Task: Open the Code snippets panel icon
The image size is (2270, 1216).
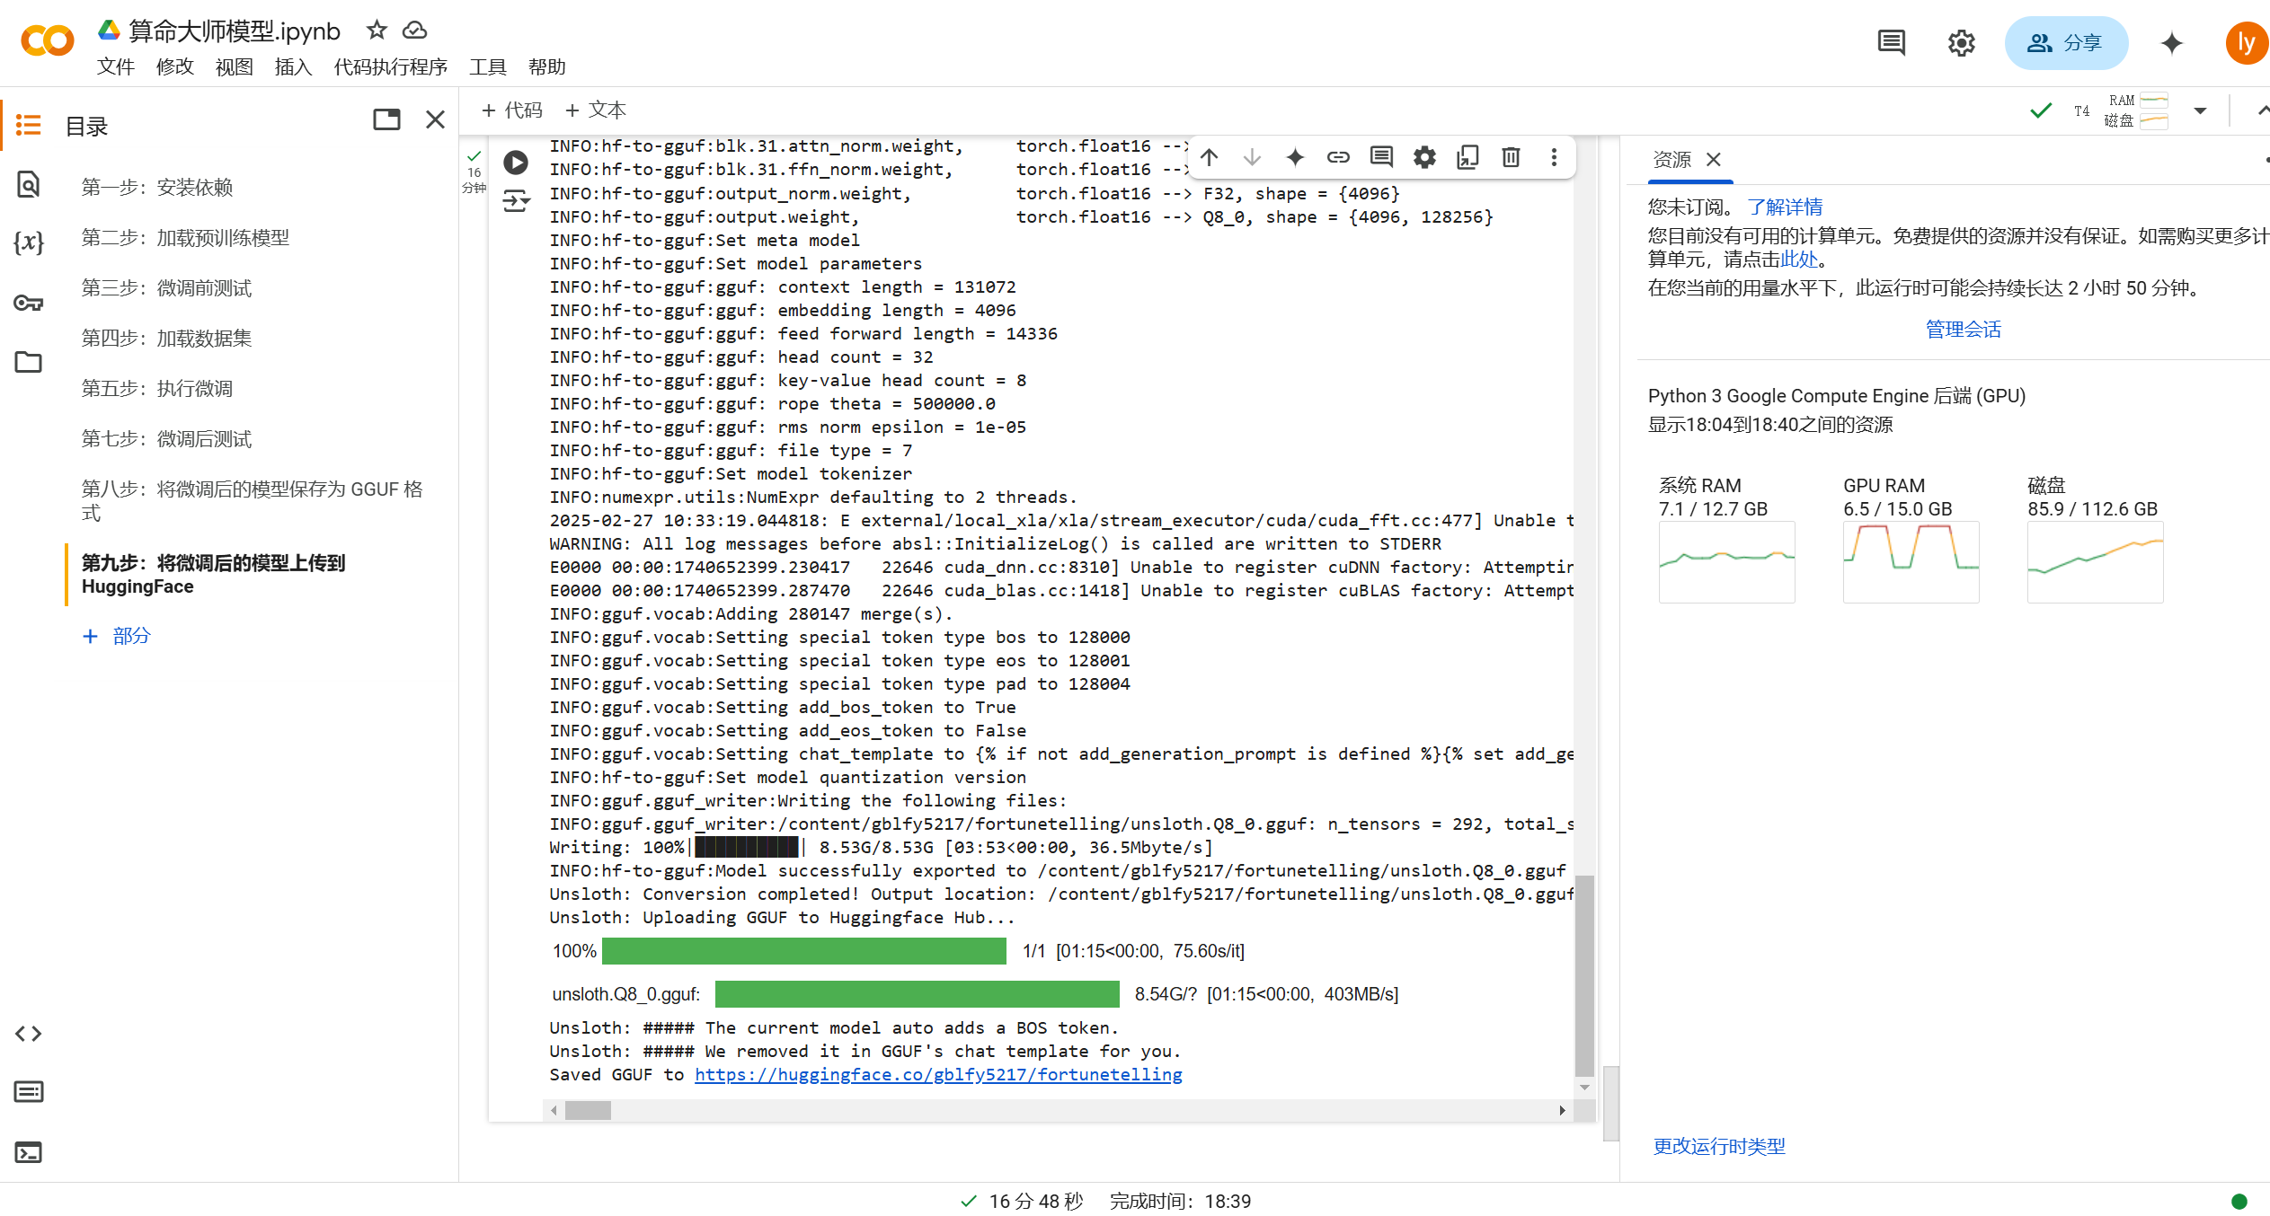Action: click(x=29, y=1034)
